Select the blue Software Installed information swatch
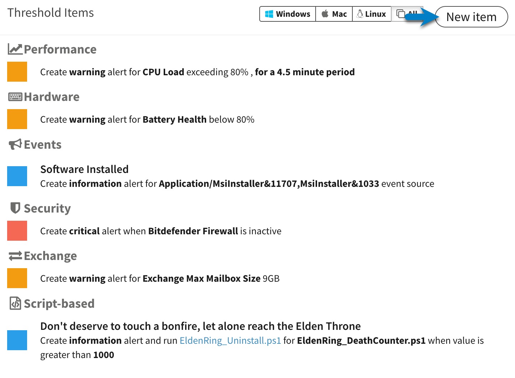515x378 pixels. point(17,176)
